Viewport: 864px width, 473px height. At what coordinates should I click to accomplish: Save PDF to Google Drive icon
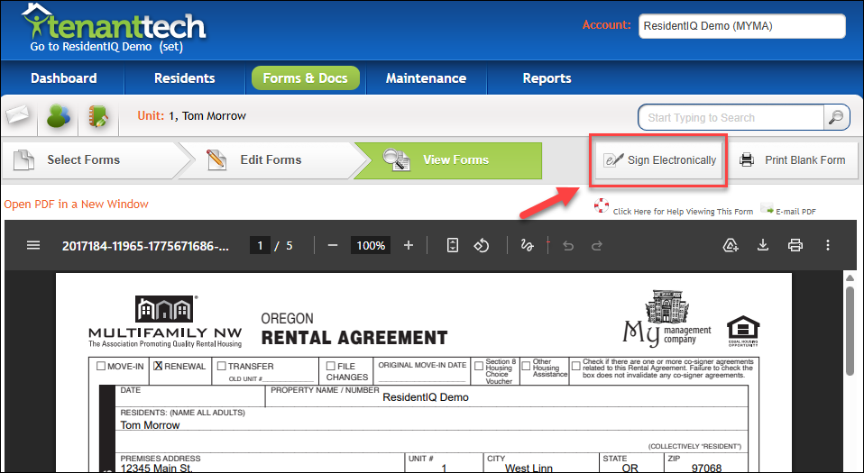pos(731,245)
